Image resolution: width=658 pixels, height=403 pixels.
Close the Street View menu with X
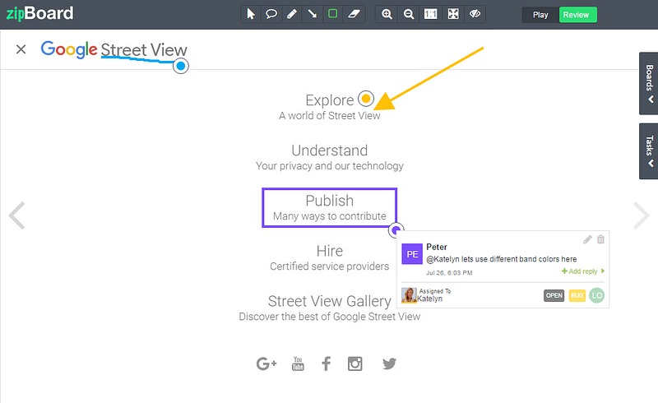pyautogui.click(x=21, y=49)
